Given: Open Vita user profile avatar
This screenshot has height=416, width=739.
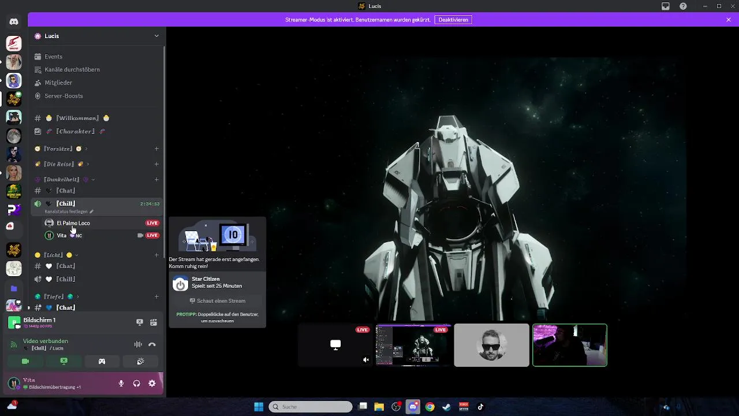Looking at the screenshot, I should (x=13, y=383).
